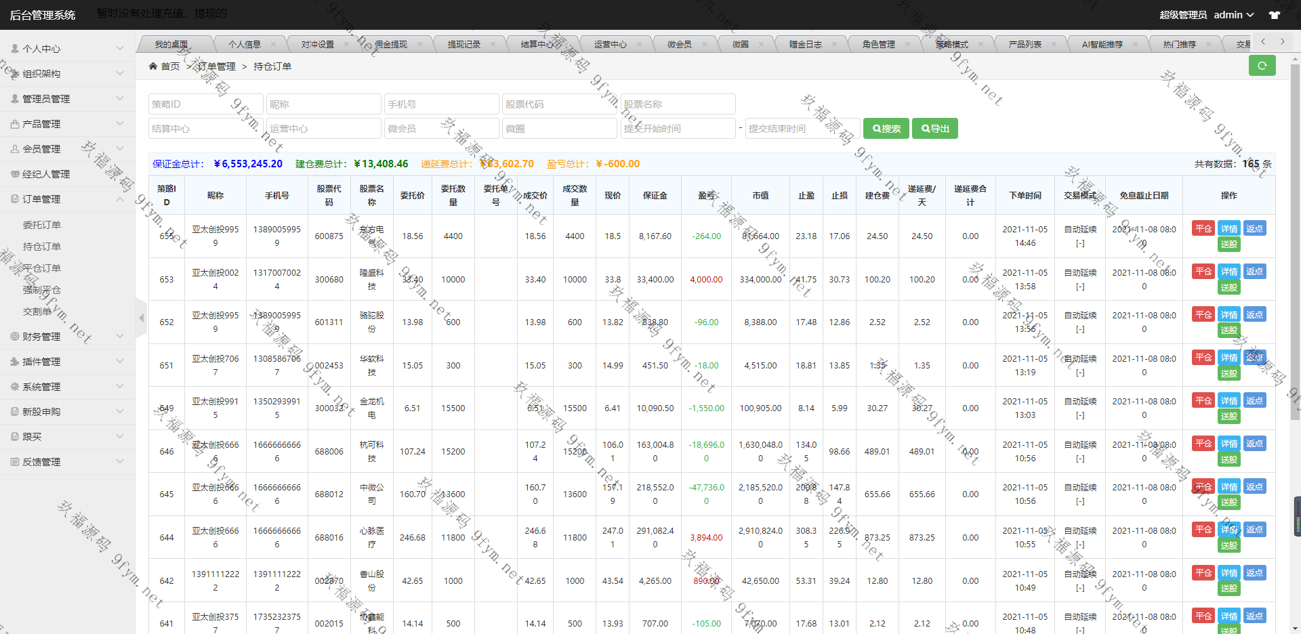This screenshot has height=634, width=1301.
Task: Switch to the 结算中心 tab
Action: [x=537, y=45]
